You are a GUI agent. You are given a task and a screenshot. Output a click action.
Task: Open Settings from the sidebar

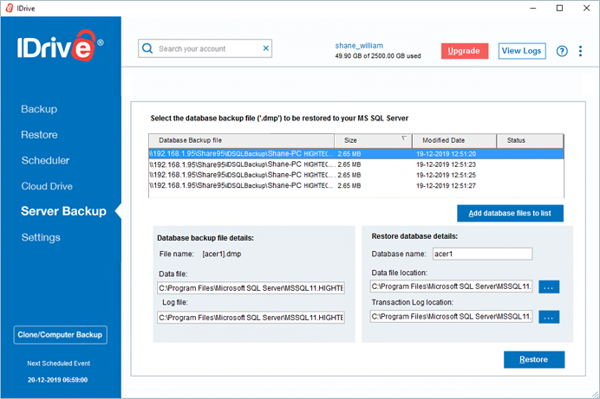click(x=41, y=237)
